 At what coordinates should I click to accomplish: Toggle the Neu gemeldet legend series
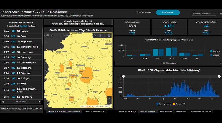(x=179, y=104)
